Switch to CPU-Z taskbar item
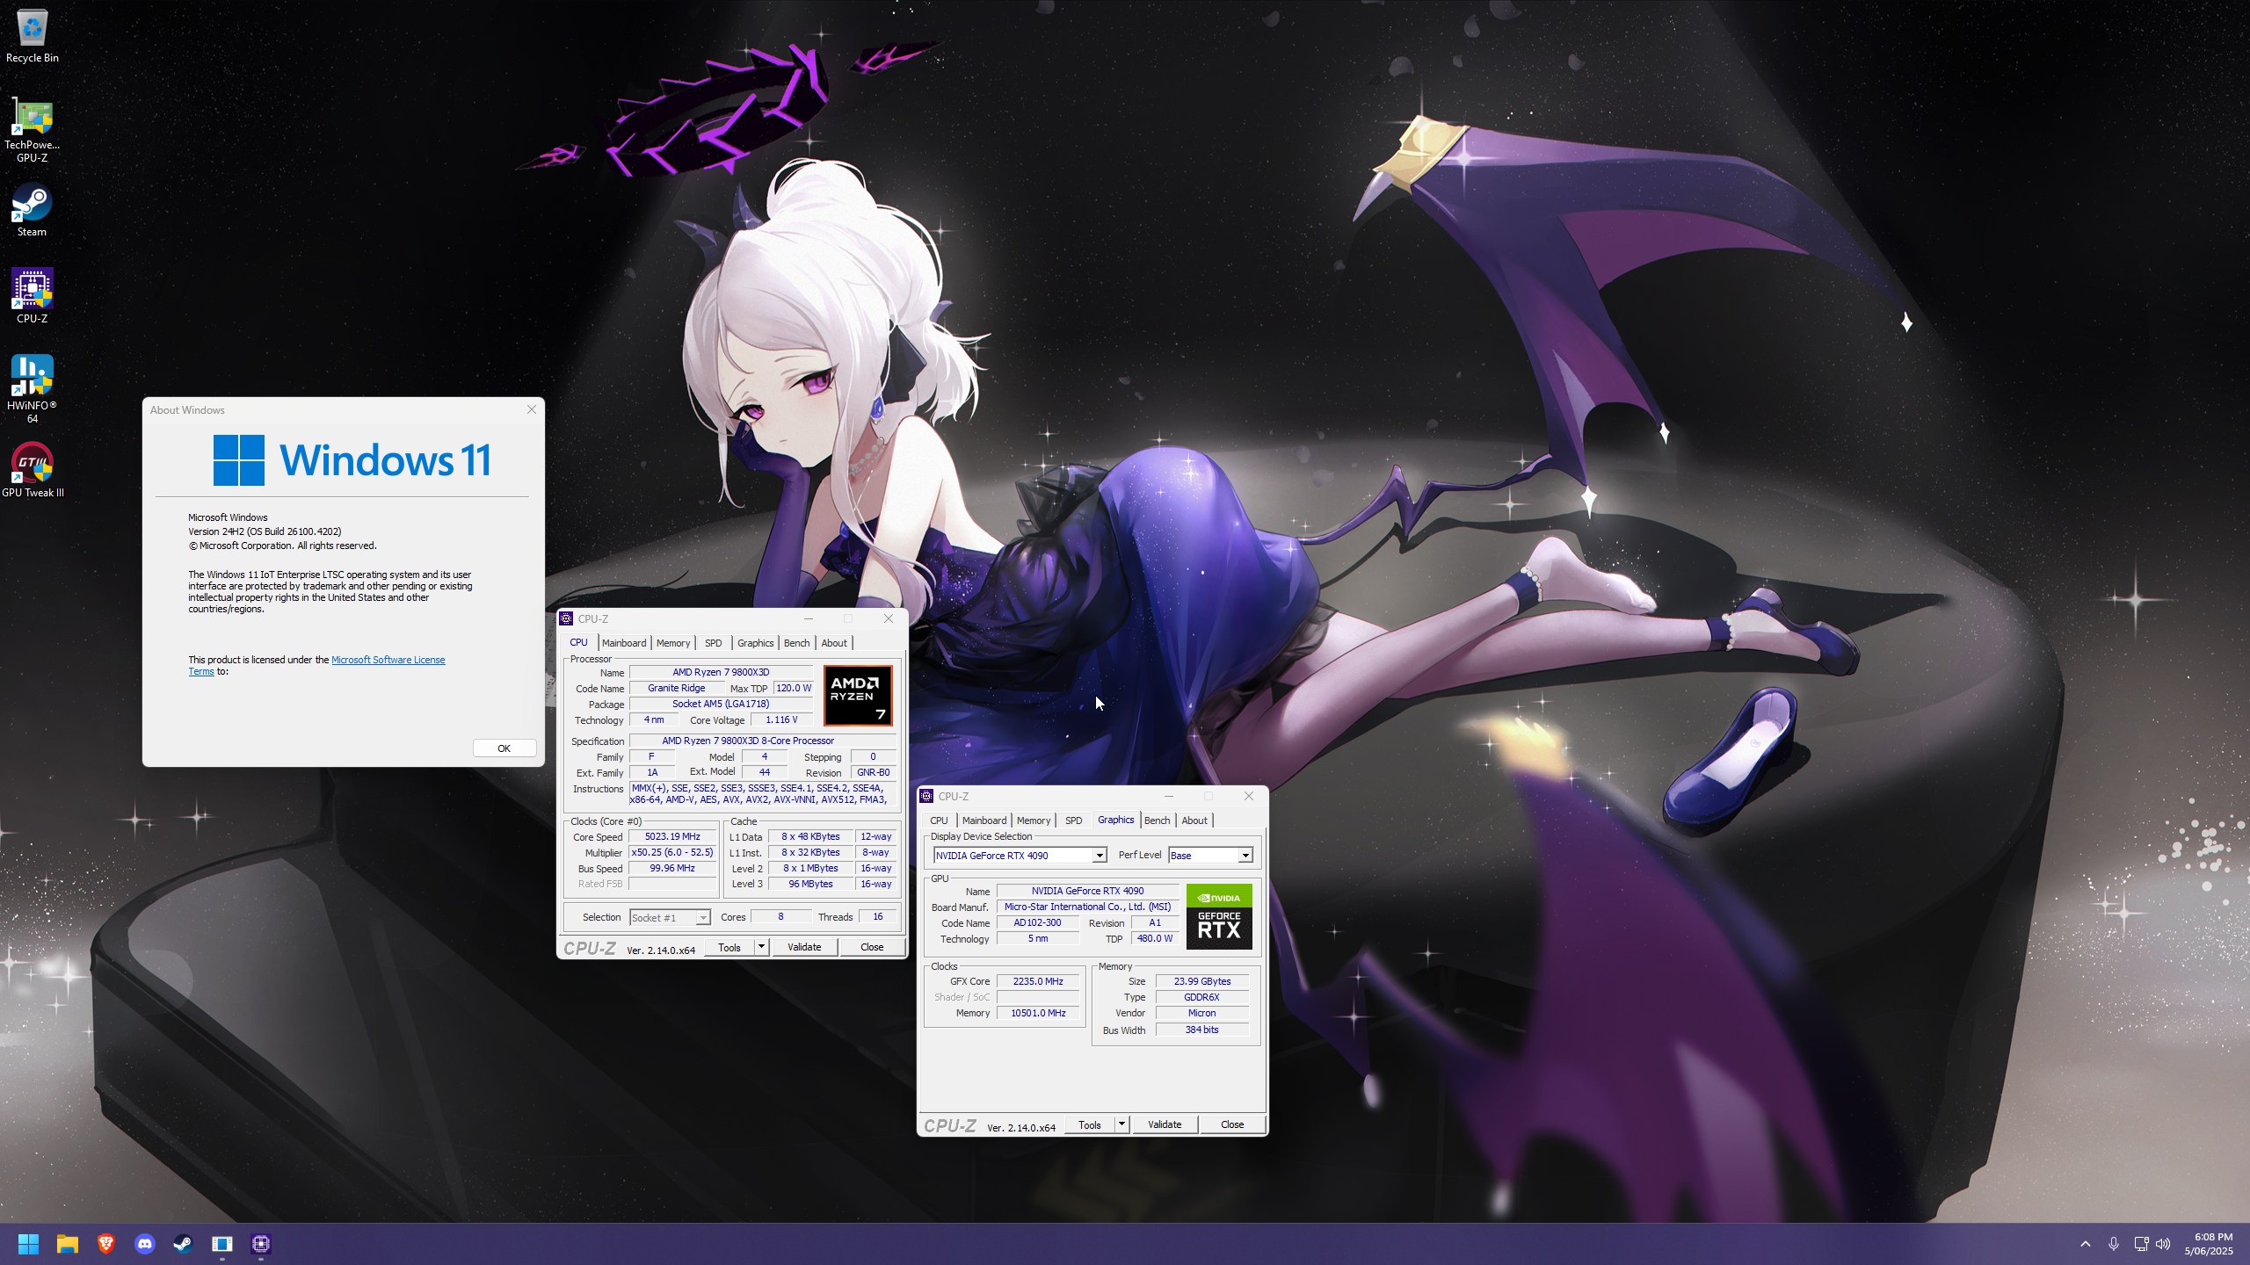 (x=261, y=1244)
